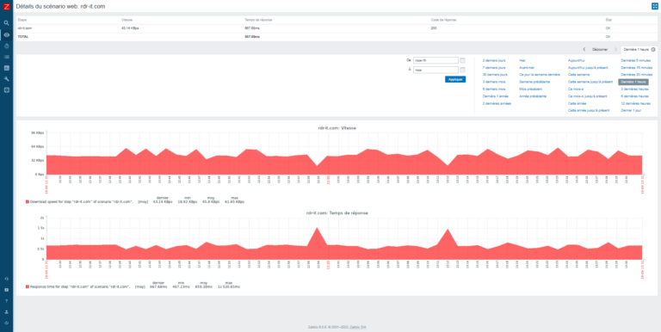Click the 43.14 KBps speed cell
661x332 pixels.
click(130, 28)
